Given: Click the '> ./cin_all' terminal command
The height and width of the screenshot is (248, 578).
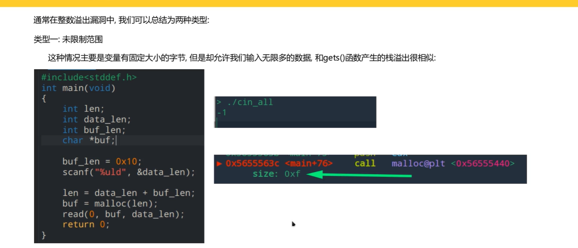Looking at the screenshot, I should 245,102.
